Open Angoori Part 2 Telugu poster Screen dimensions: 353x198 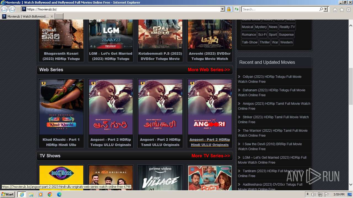(x=111, y=107)
